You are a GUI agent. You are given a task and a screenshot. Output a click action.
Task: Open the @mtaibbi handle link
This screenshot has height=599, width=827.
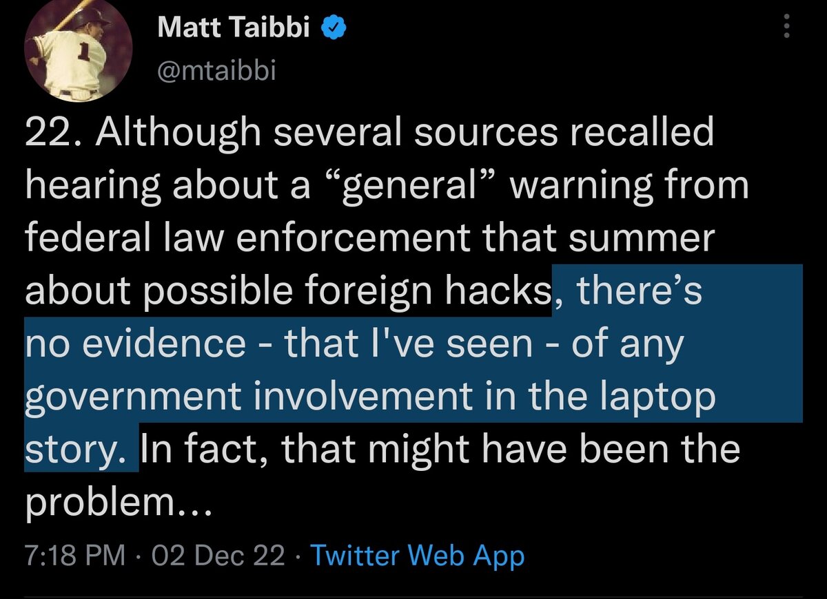click(216, 70)
